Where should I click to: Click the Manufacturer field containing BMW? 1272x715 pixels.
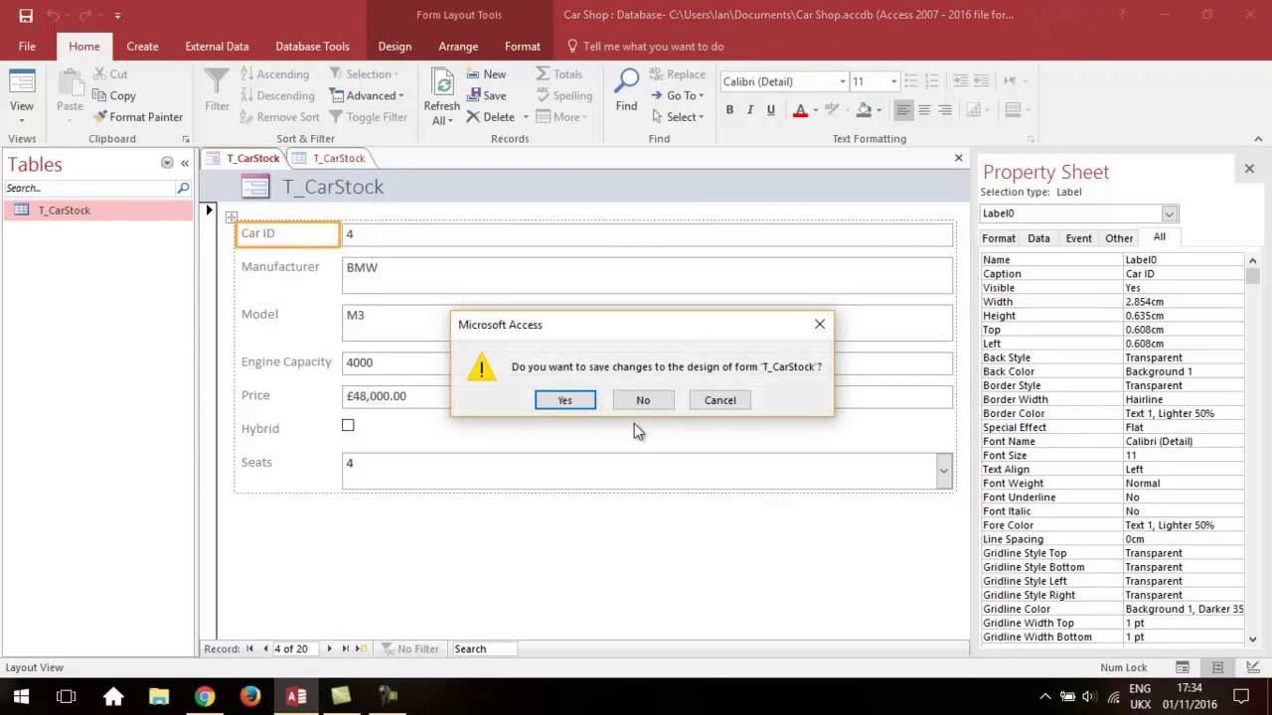pyautogui.click(x=647, y=275)
